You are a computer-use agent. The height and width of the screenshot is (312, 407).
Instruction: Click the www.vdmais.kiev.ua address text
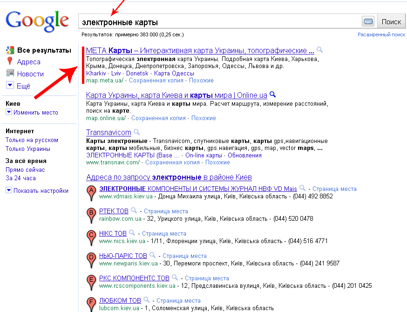click(126, 196)
